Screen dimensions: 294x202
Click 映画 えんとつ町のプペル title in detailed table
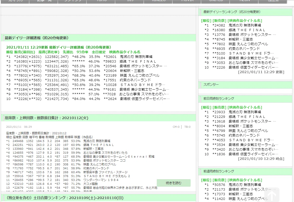pos(140,75)
